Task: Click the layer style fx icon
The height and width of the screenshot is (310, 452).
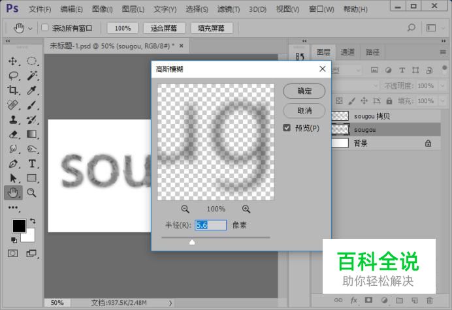Action: point(354,300)
